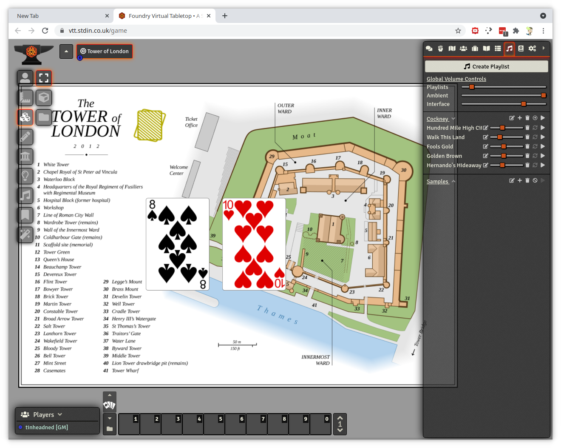561x448 pixels.
Task: Toggle loop for Walk This Land
Action: point(535,137)
